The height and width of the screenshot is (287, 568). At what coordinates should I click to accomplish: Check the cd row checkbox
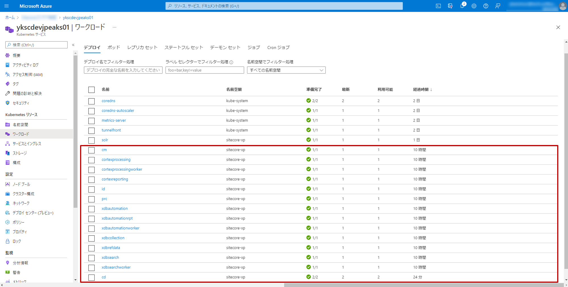pos(91,277)
